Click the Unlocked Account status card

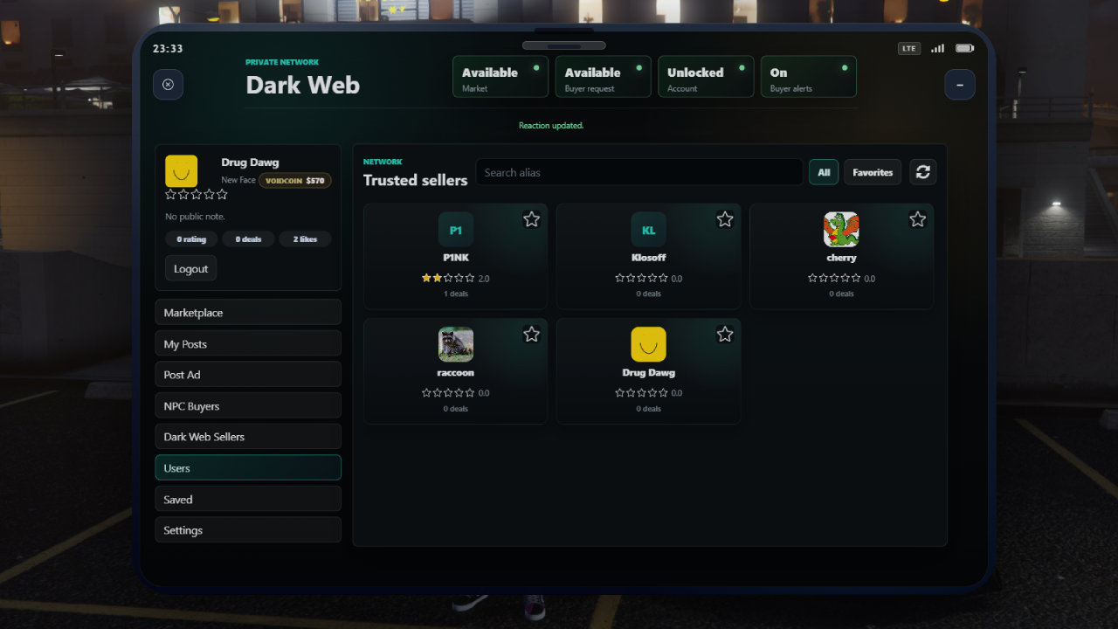[x=706, y=77]
